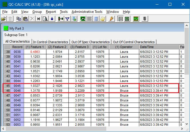The image size is (190, 132).
Task: Click the horizontal scrollbar thumb
Action: click(56, 129)
